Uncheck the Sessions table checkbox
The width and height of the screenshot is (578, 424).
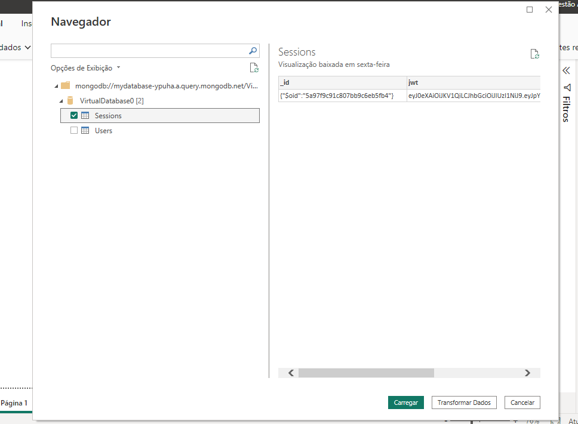(x=74, y=116)
